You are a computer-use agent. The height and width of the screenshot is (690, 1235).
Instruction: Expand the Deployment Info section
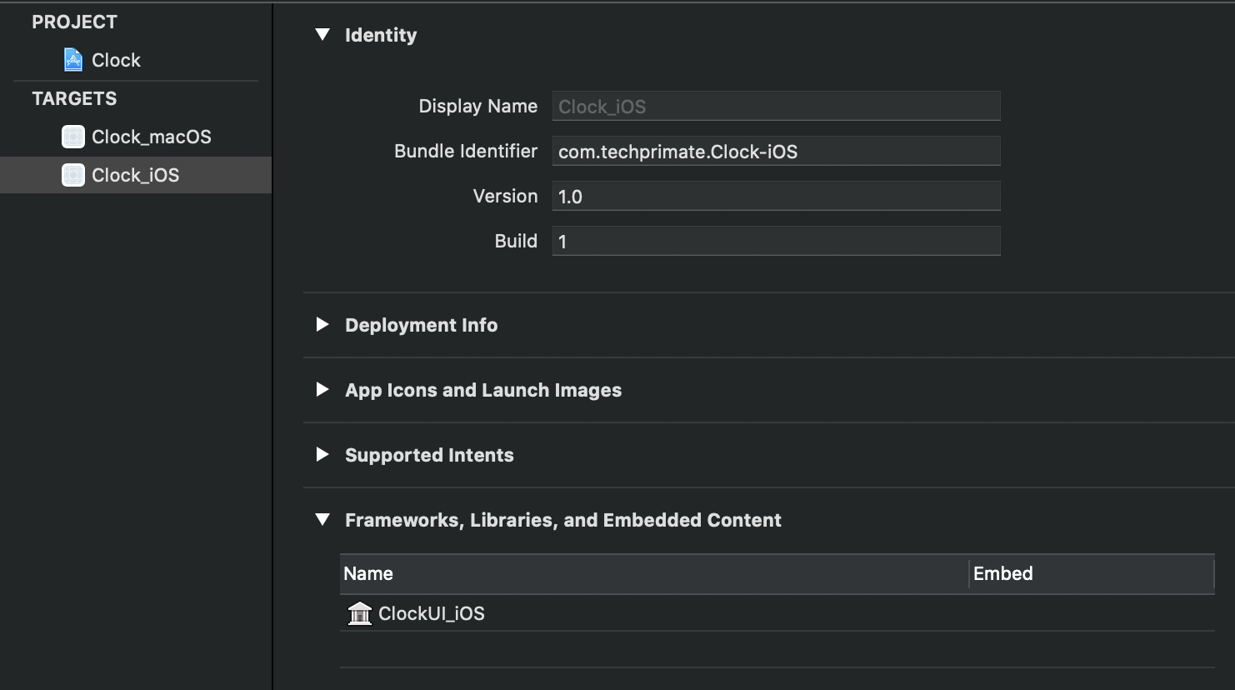pos(322,325)
